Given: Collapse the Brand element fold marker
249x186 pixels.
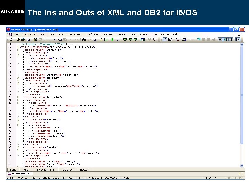Looking at the screenshot, I should [18, 147].
